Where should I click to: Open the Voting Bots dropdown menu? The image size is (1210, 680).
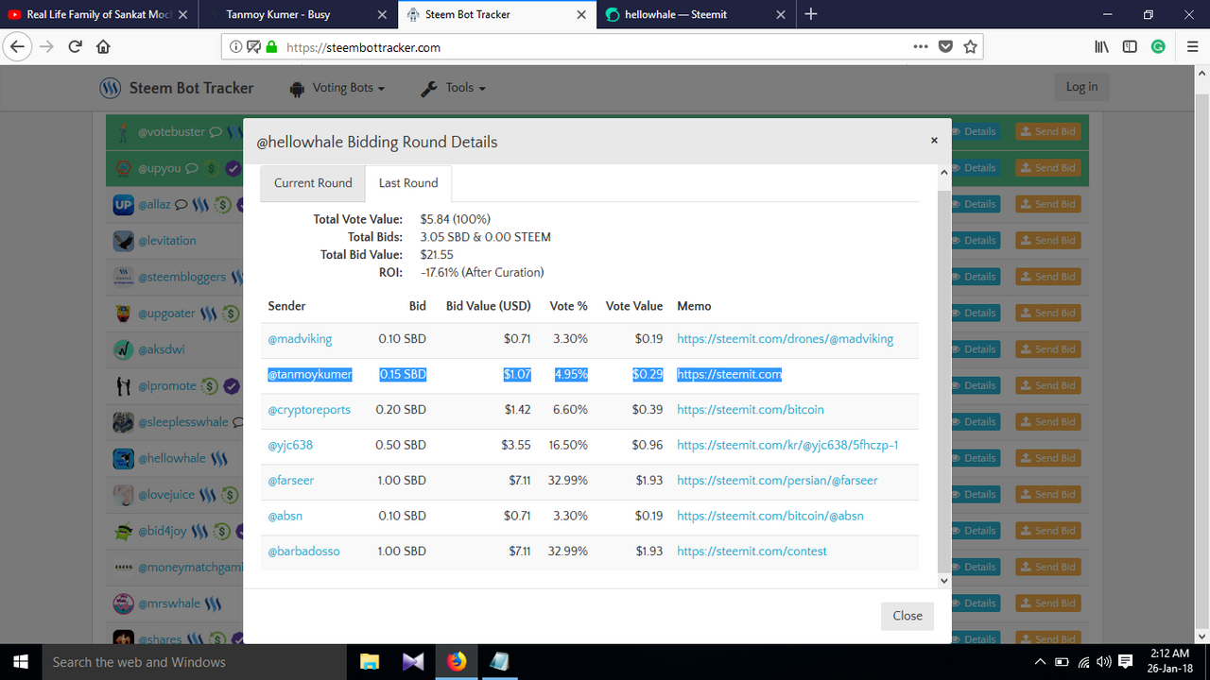337,88
